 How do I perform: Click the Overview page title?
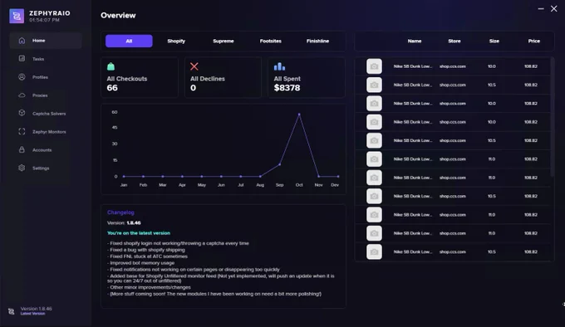pos(118,16)
